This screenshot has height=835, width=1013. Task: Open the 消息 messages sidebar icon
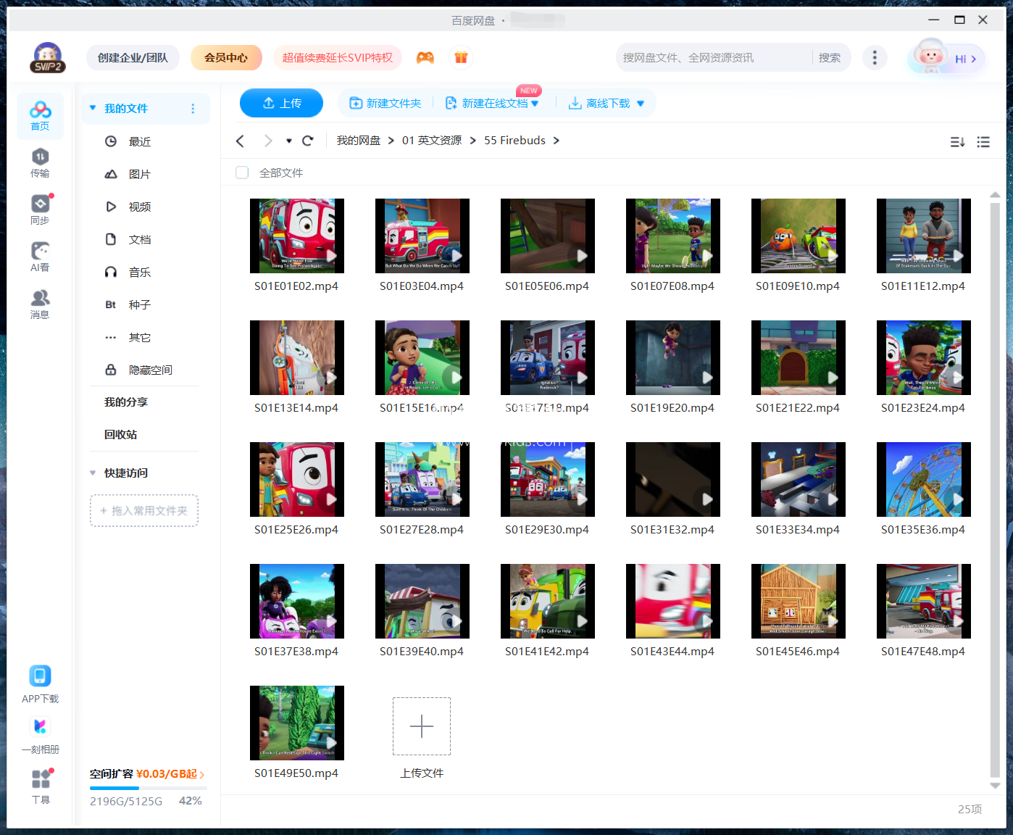(40, 304)
